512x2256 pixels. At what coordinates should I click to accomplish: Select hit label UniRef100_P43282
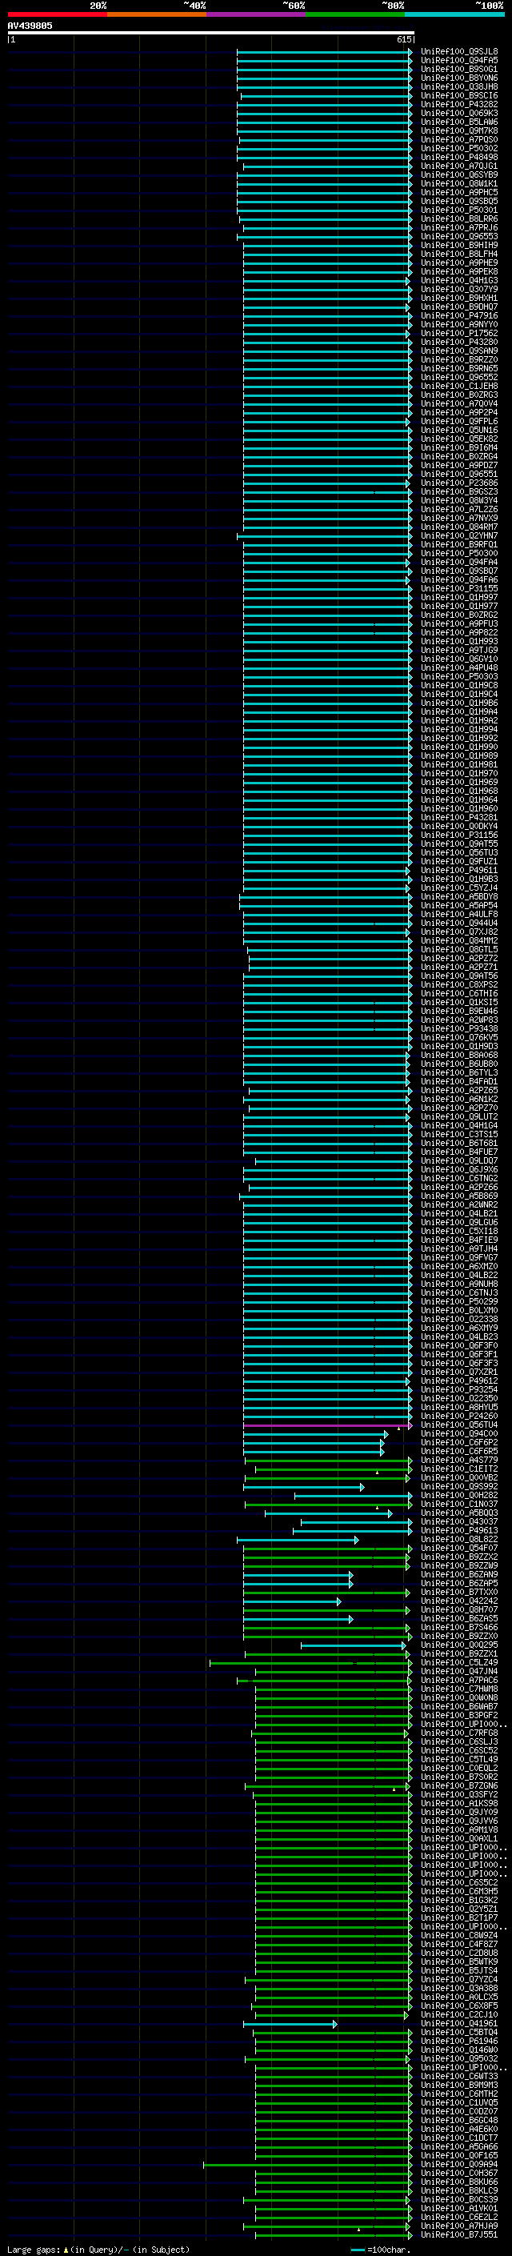[x=458, y=104]
